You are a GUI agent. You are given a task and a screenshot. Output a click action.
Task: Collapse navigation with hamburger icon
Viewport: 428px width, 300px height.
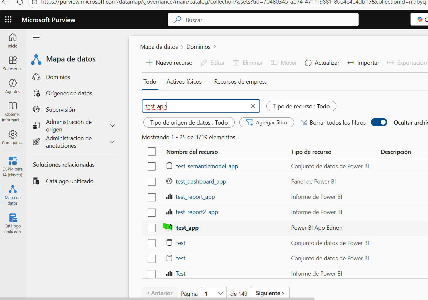pos(36,38)
